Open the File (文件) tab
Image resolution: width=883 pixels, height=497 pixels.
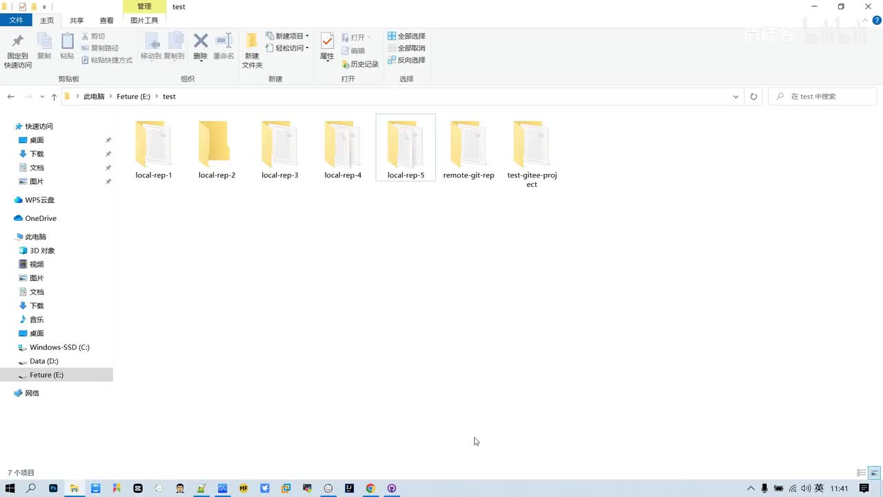coord(16,21)
